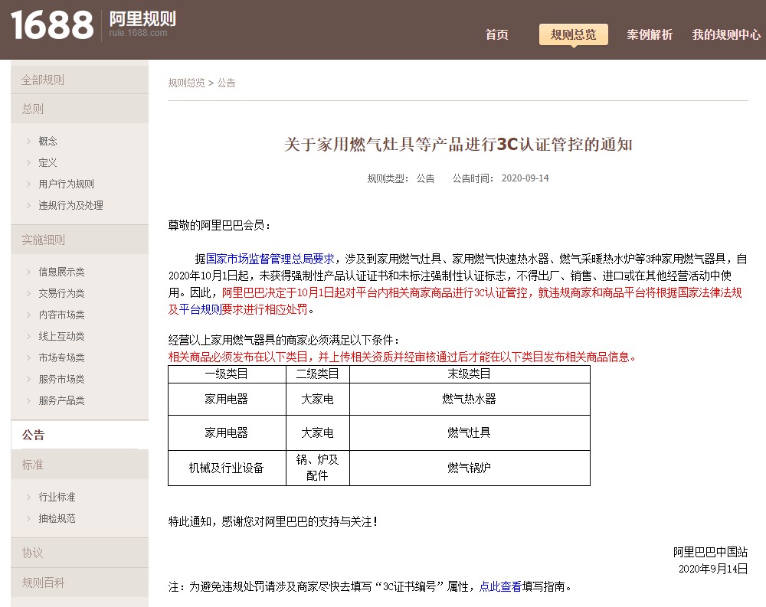Open 线上互动类 sidebar item
The height and width of the screenshot is (607, 766).
[61, 337]
